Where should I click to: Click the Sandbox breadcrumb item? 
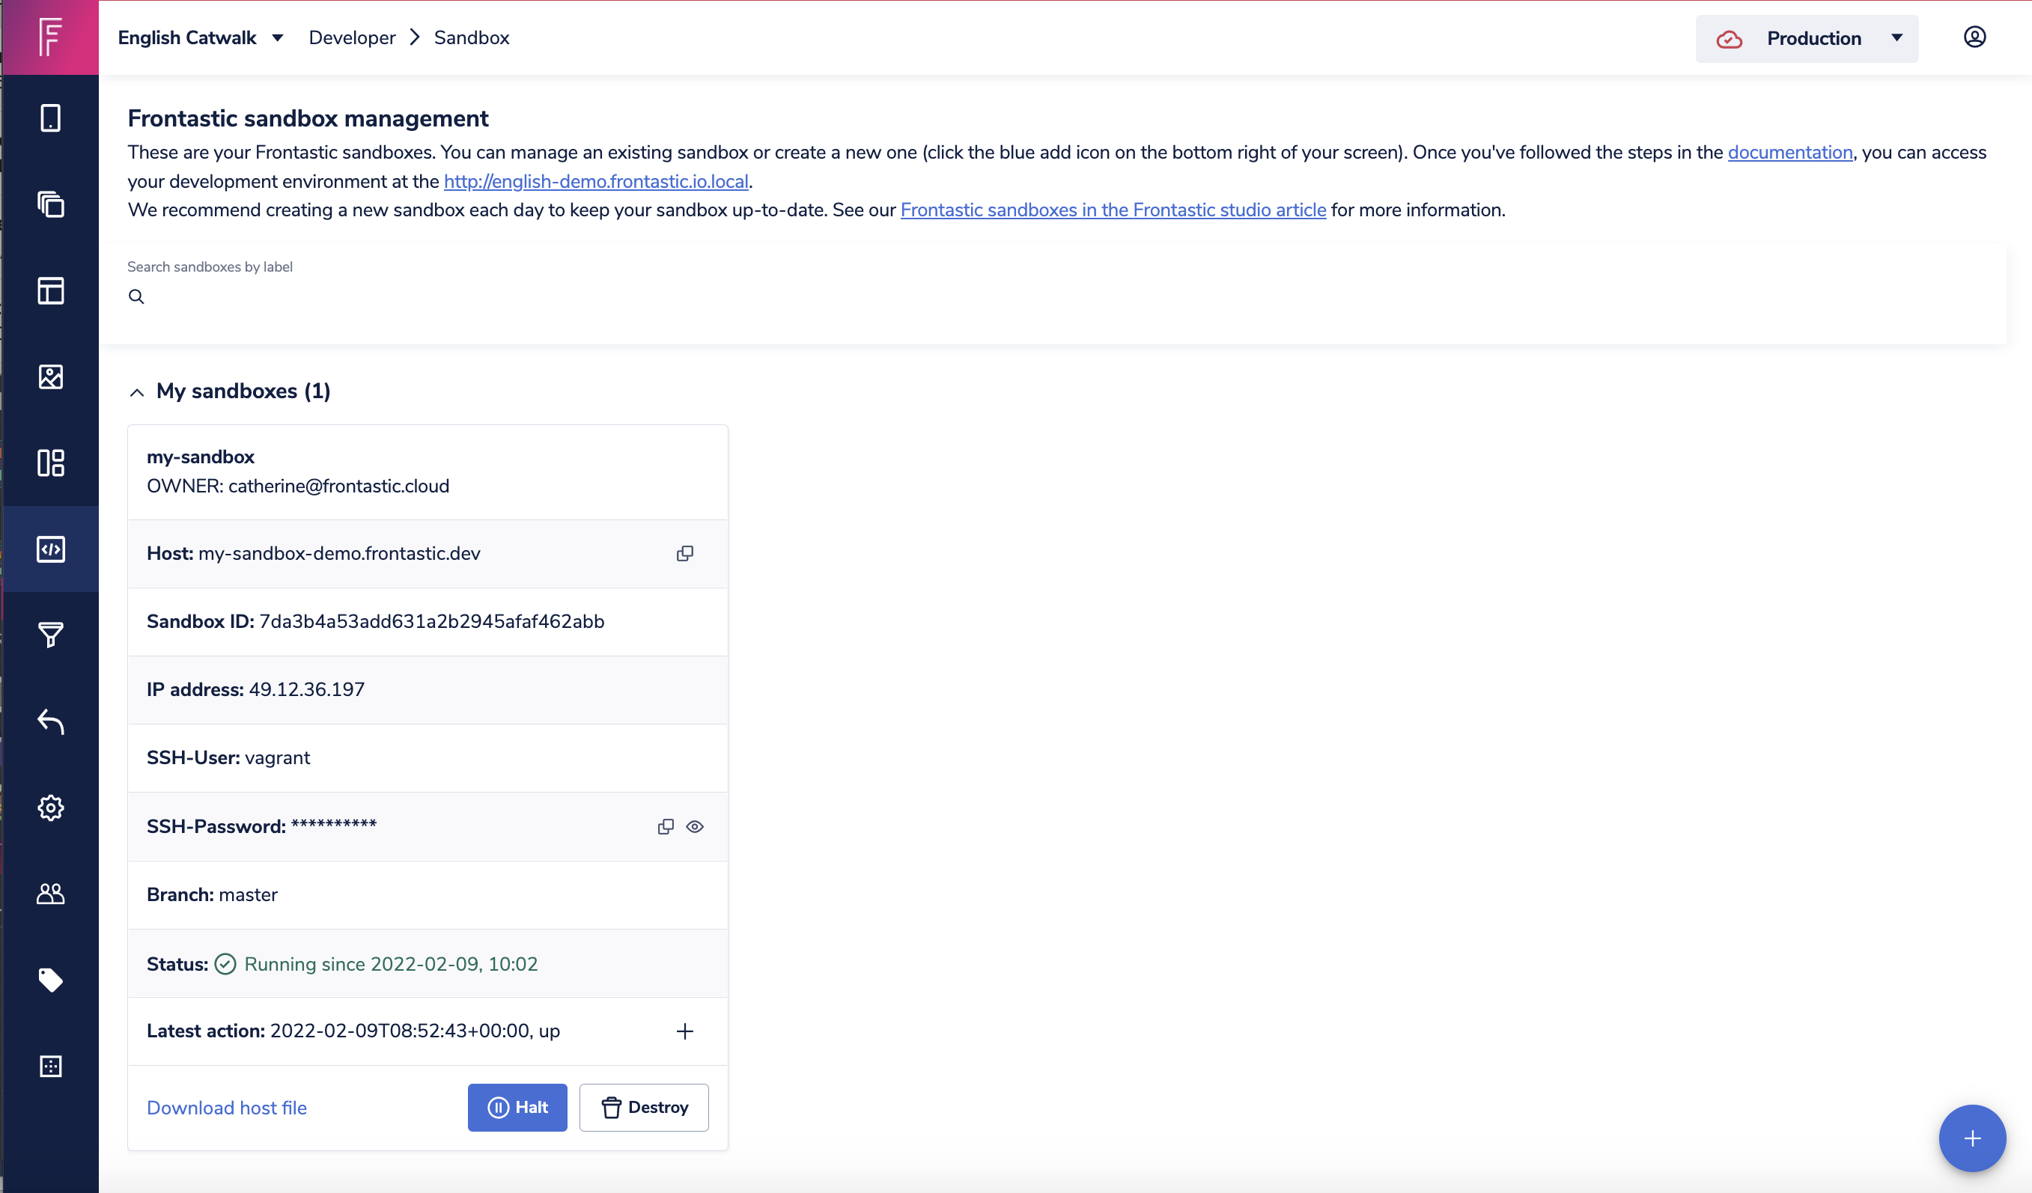coord(471,37)
